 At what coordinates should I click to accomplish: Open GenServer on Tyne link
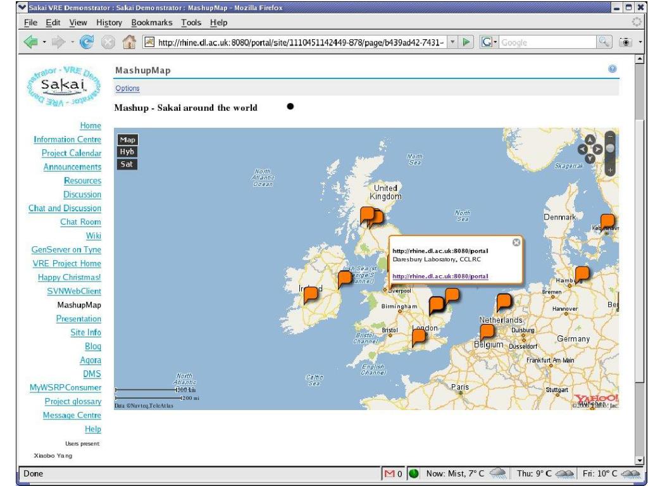click(x=66, y=249)
